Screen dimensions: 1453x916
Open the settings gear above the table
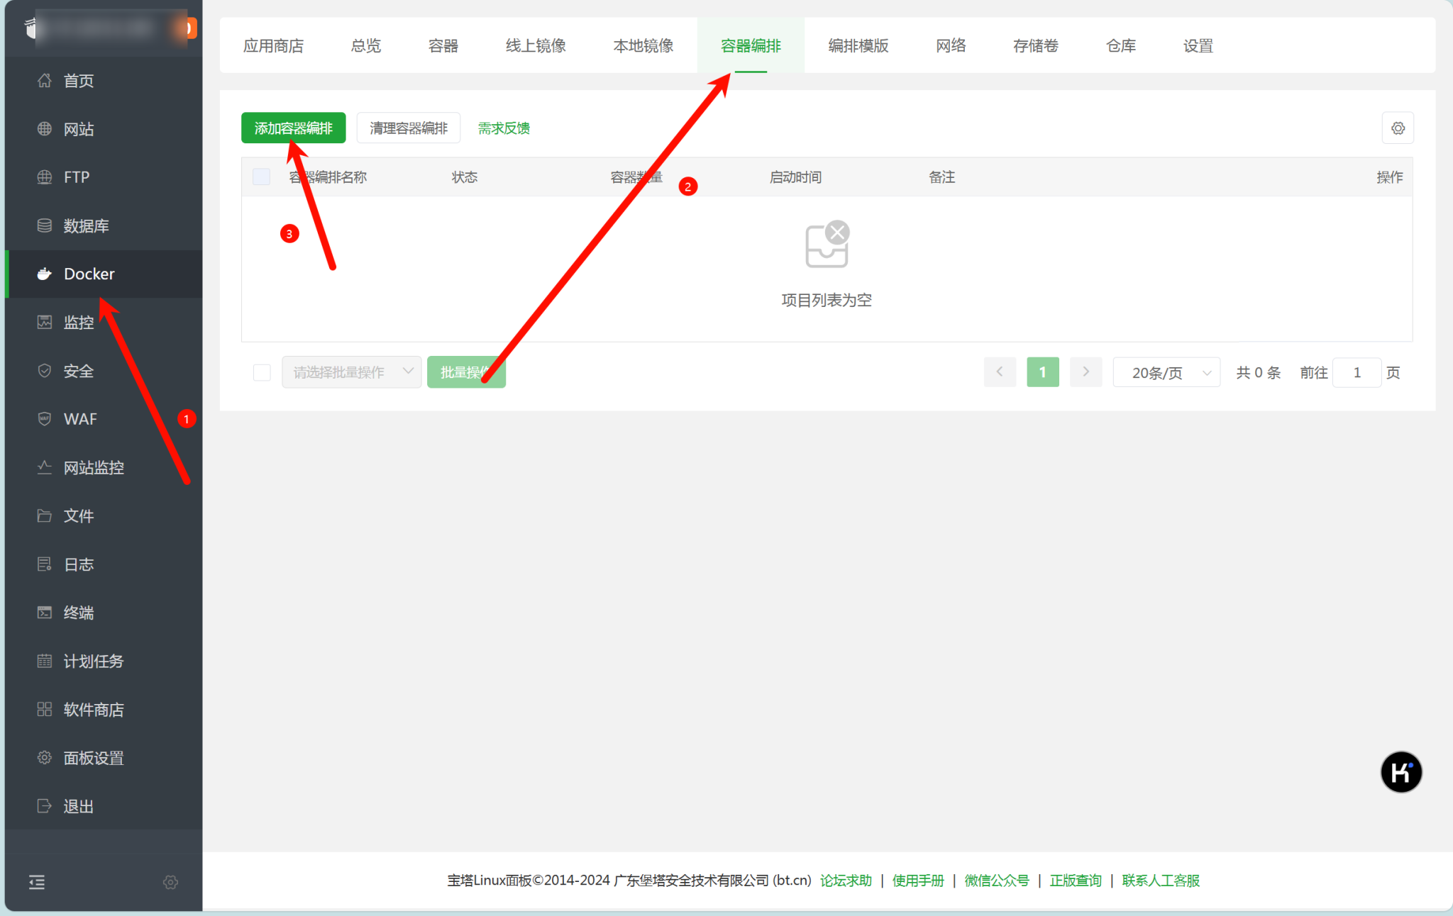(x=1398, y=128)
